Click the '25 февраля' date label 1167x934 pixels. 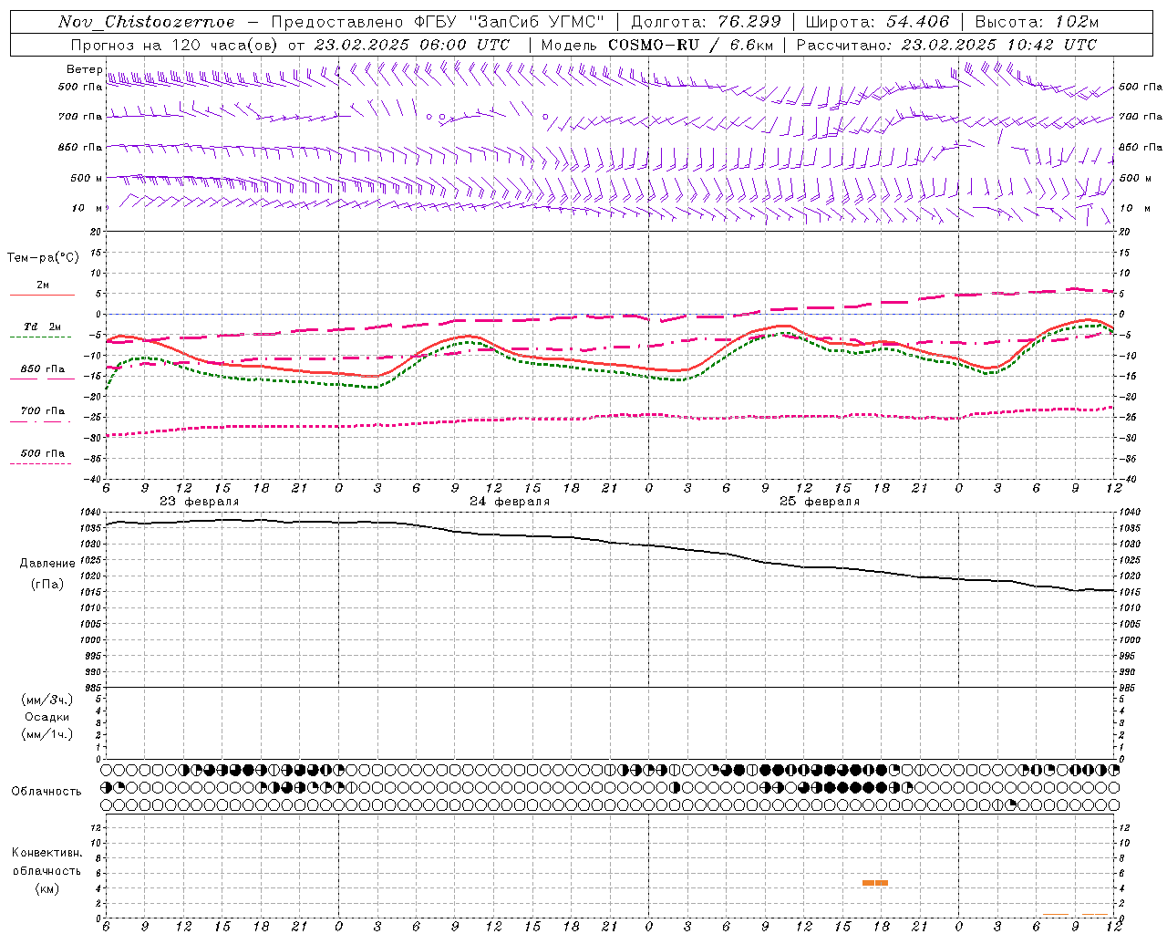click(820, 502)
